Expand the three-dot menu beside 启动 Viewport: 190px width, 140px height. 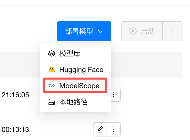[x=172, y=31]
